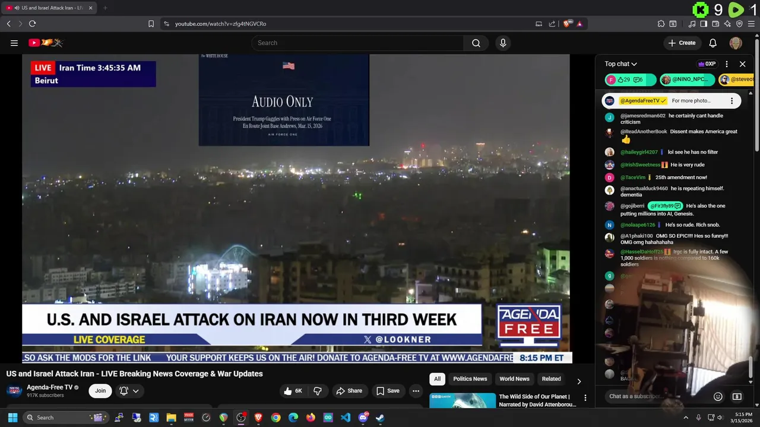Click the search magnifier button
Image resolution: width=760 pixels, height=427 pixels.
[x=476, y=43]
